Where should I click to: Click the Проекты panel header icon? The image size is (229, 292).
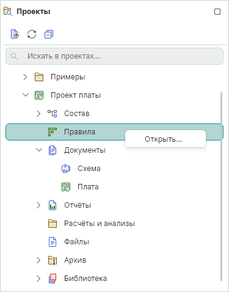click(x=8, y=12)
